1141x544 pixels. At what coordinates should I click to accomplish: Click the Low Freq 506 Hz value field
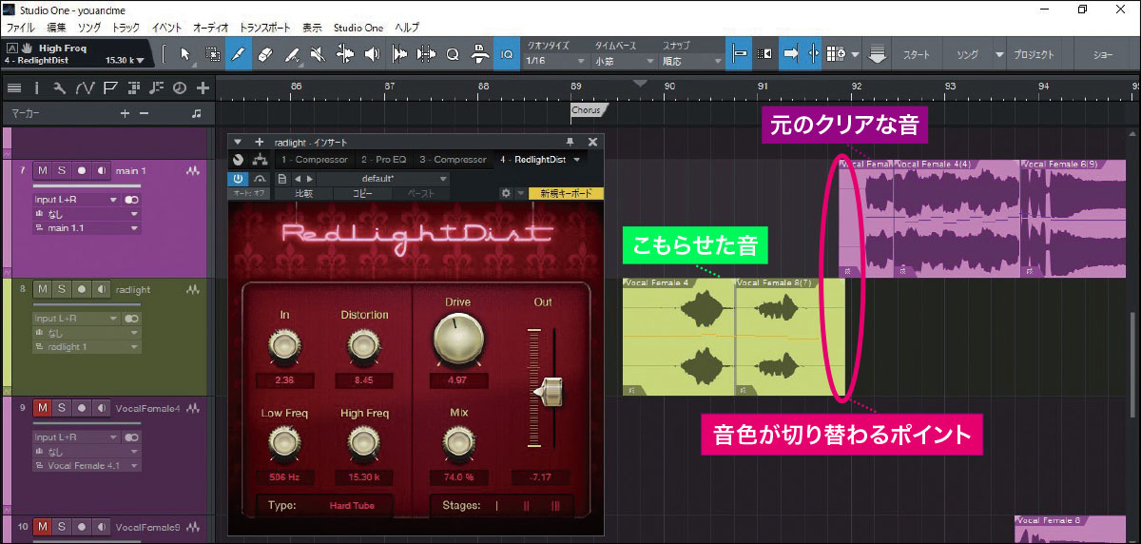coord(284,476)
